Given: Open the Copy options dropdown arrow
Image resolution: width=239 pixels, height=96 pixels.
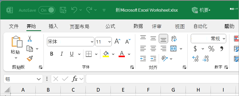Looking at the screenshot, I should (37, 49).
